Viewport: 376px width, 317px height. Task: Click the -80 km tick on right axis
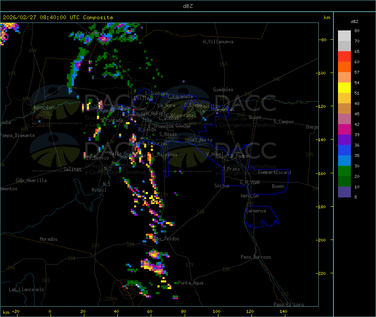click(x=323, y=40)
